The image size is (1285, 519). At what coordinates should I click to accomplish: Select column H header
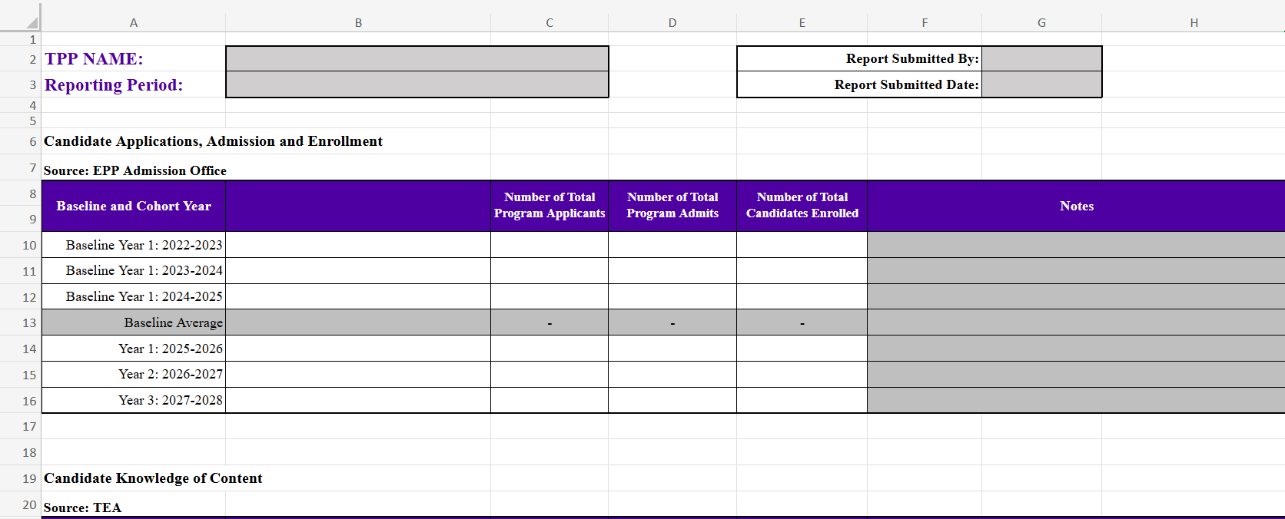coord(1194,23)
